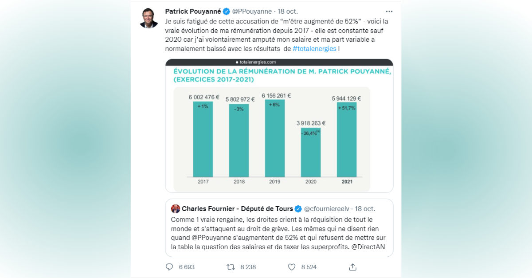This screenshot has height=278, width=532.
Task: Open the salary evolution chart image
Action: tap(279, 126)
